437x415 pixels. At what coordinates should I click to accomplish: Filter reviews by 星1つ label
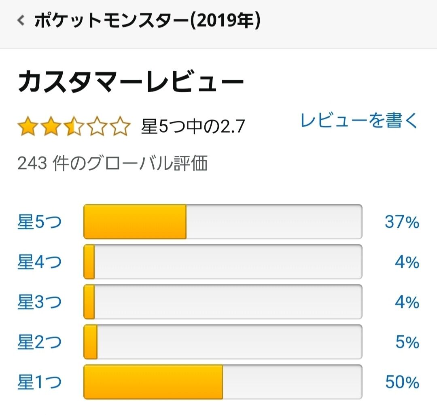click(40, 382)
